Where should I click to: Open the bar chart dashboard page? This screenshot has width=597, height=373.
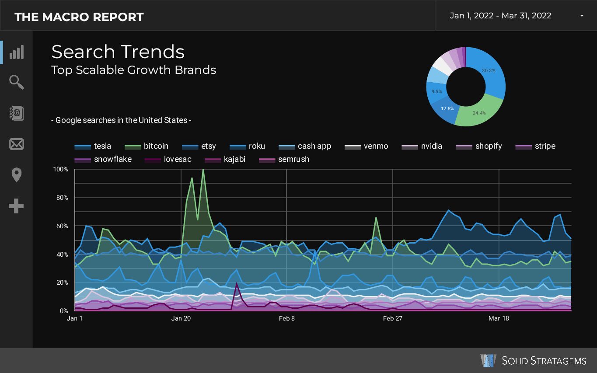[x=17, y=52]
